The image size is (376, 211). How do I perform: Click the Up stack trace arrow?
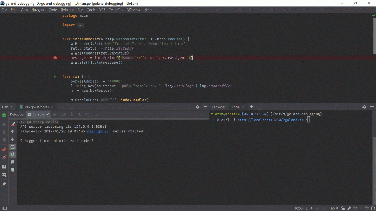[x=13, y=132]
